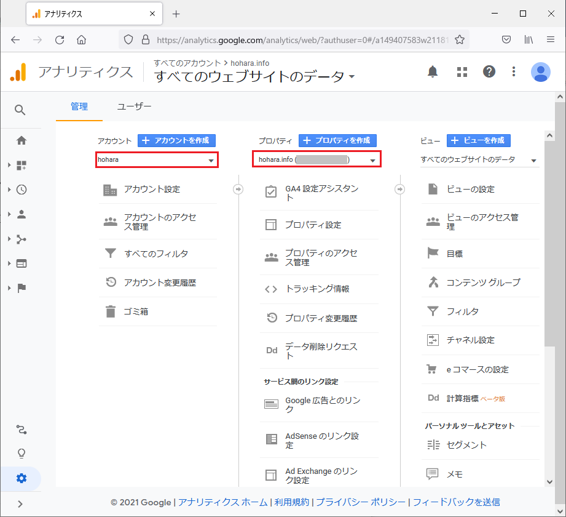Image resolution: width=566 pixels, height=517 pixels.
Task: Expand the Audience person reports section
Action: [22, 214]
